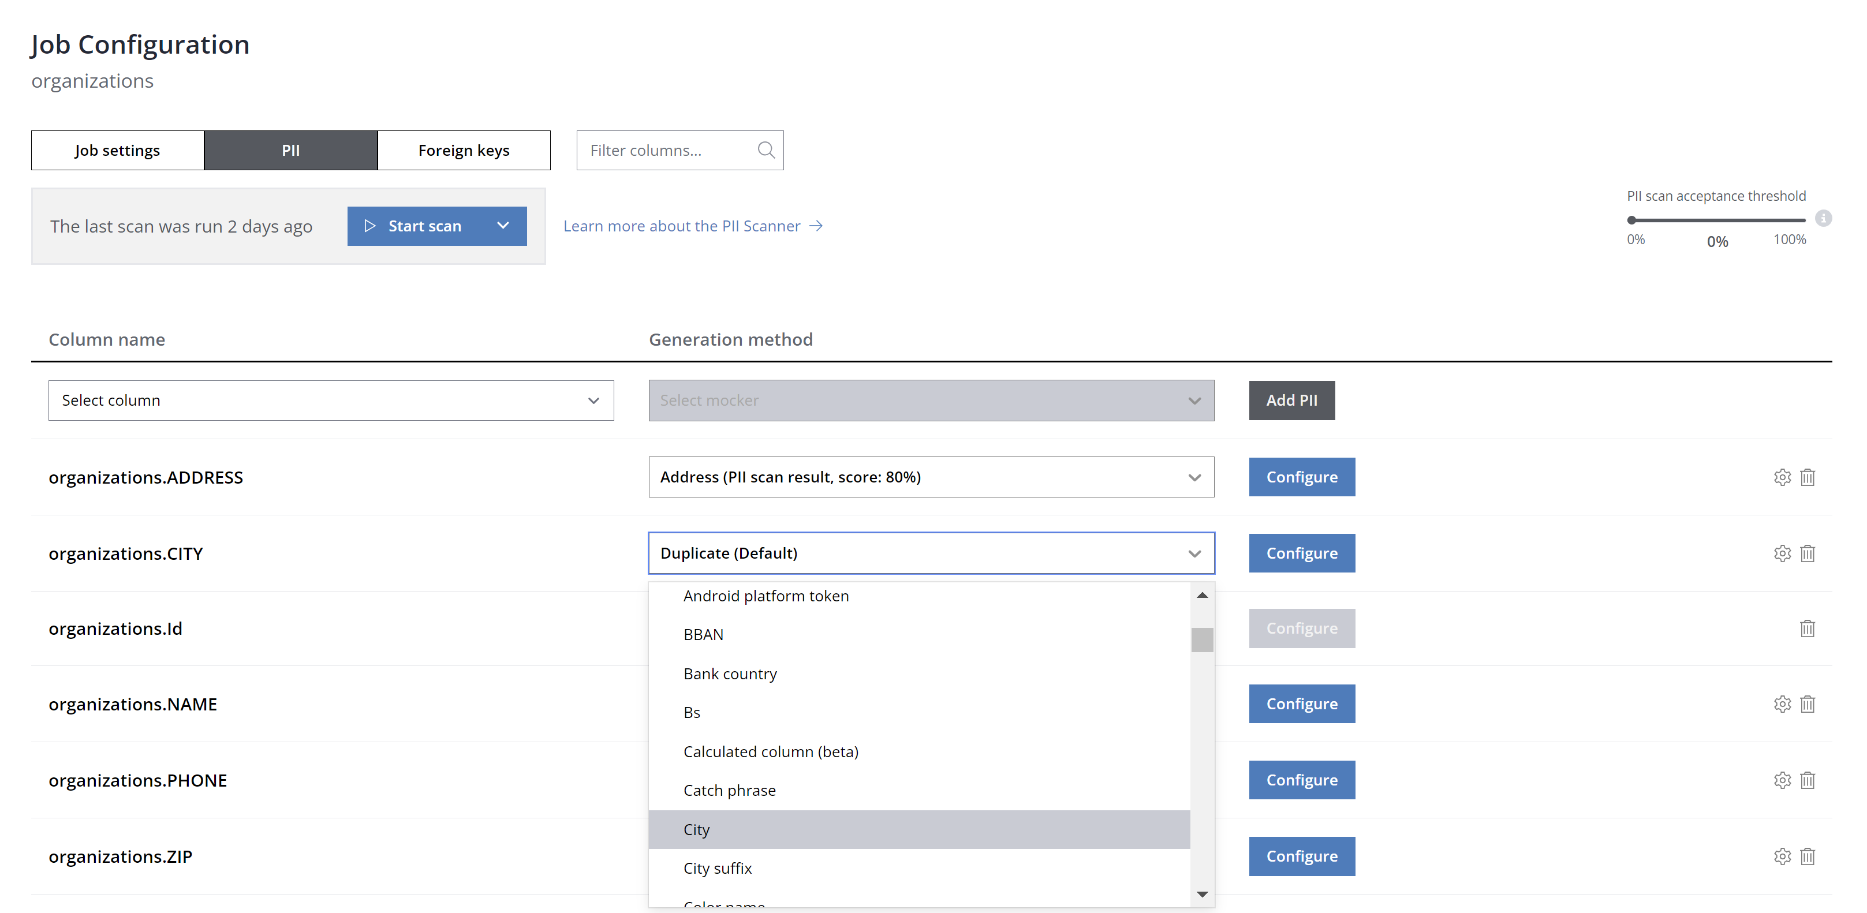Click the Add PII button
The image size is (1867, 913).
pos(1291,400)
